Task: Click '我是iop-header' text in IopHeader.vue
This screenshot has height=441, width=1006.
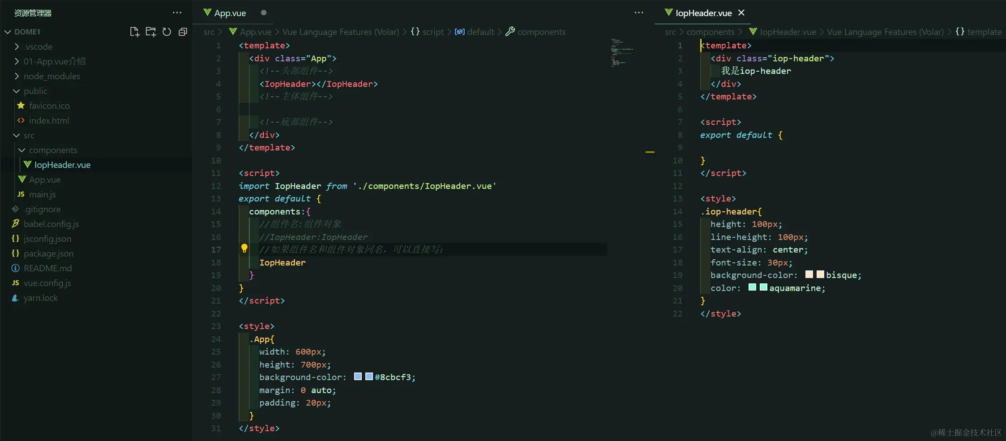Action: coord(756,71)
